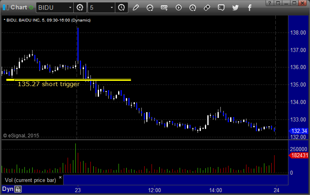Open the symbol settings gear menu

pyautogui.click(x=80, y=8)
